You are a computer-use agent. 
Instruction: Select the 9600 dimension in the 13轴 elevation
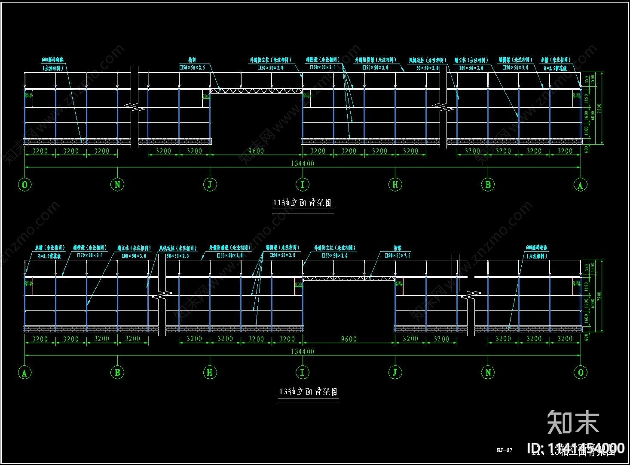coord(349,339)
